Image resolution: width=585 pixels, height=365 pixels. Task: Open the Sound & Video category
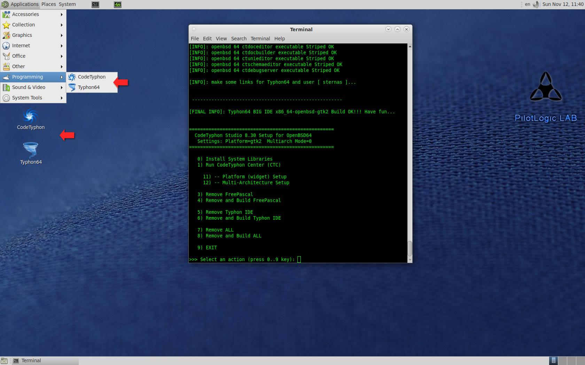pos(33,87)
